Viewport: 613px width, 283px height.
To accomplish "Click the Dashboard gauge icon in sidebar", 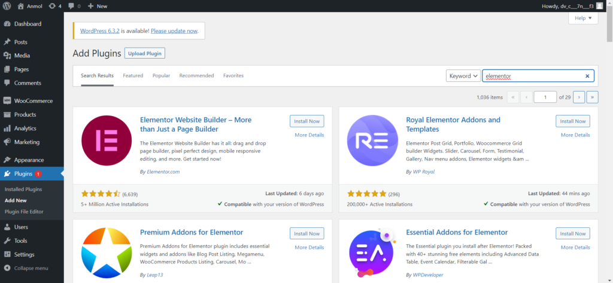I will tap(7, 24).
